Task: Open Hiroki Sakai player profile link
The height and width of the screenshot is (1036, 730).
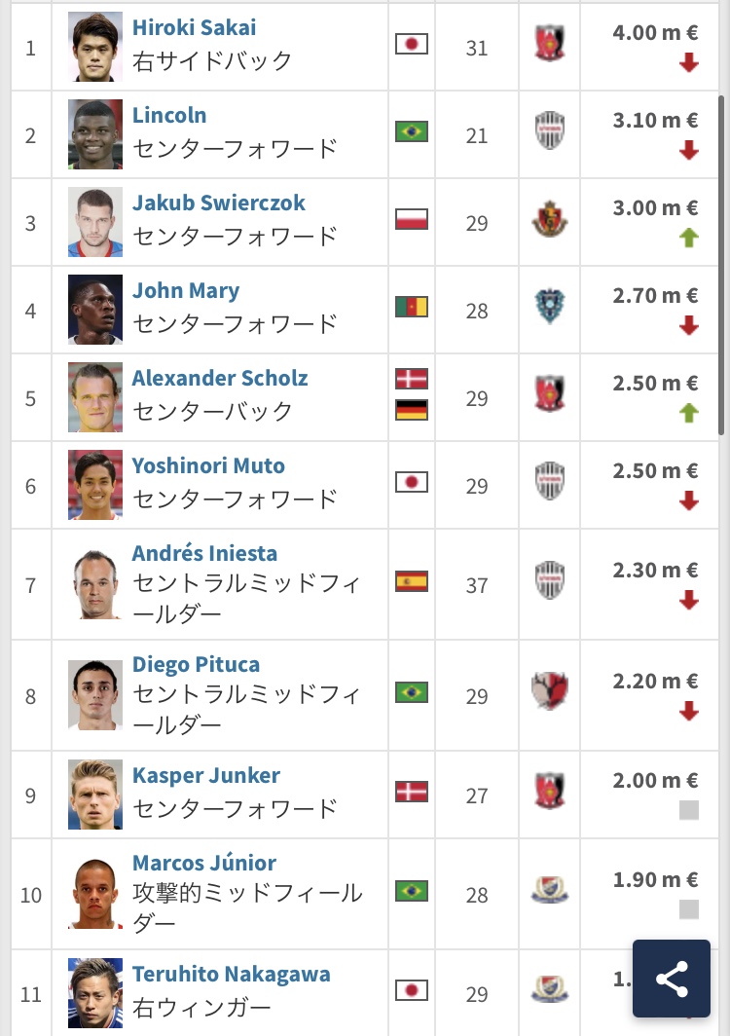Action: [x=195, y=27]
